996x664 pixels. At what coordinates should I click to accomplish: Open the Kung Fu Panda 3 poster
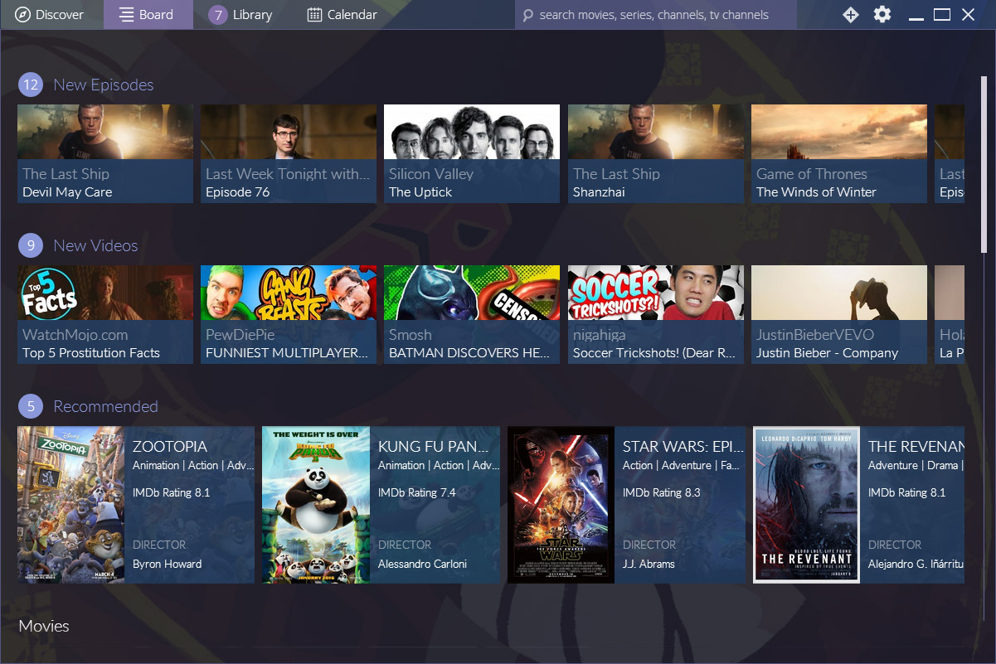[x=316, y=505]
